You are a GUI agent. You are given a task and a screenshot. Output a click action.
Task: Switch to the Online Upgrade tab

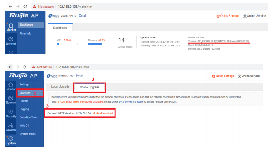[x=89, y=87]
